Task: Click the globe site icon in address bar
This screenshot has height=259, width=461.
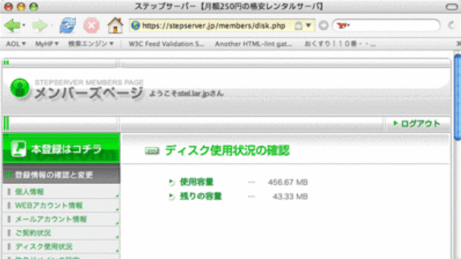Action: coord(135,25)
